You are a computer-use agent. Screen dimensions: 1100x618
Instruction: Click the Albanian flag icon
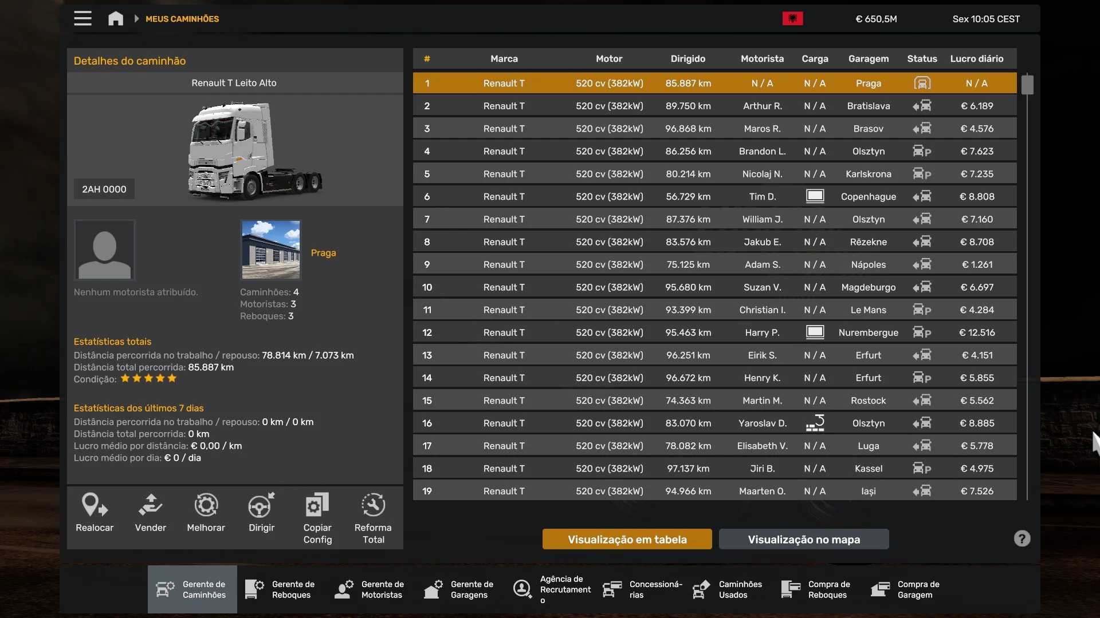(x=792, y=19)
